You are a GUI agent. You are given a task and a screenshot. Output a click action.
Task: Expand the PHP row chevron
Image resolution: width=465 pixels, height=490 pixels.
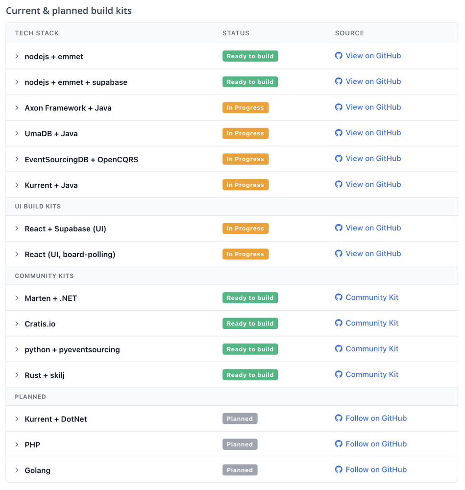[x=17, y=444]
